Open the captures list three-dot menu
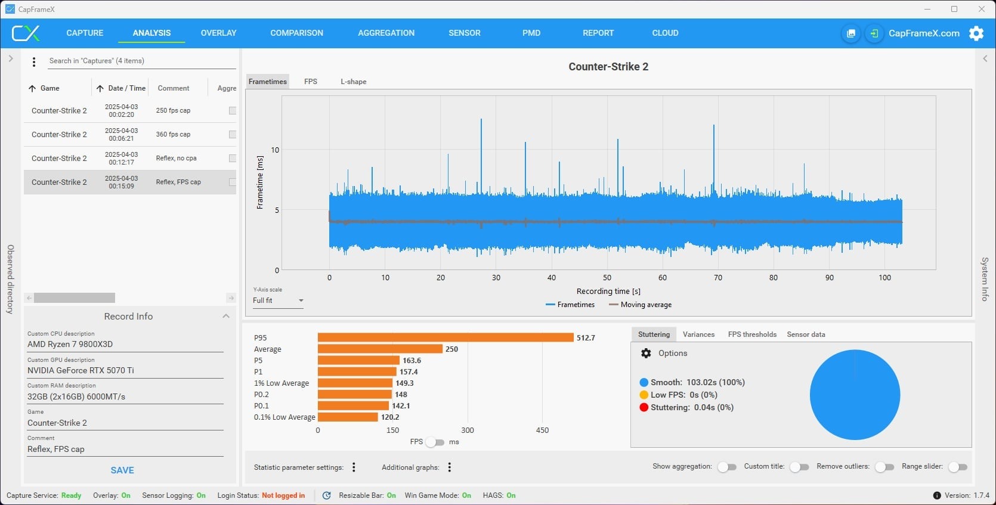The image size is (996, 505). click(x=34, y=61)
